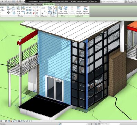This screenshot has width=137, height=125.
Task: Select the Rotate tool
Action: pyautogui.click(x=18, y=12)
